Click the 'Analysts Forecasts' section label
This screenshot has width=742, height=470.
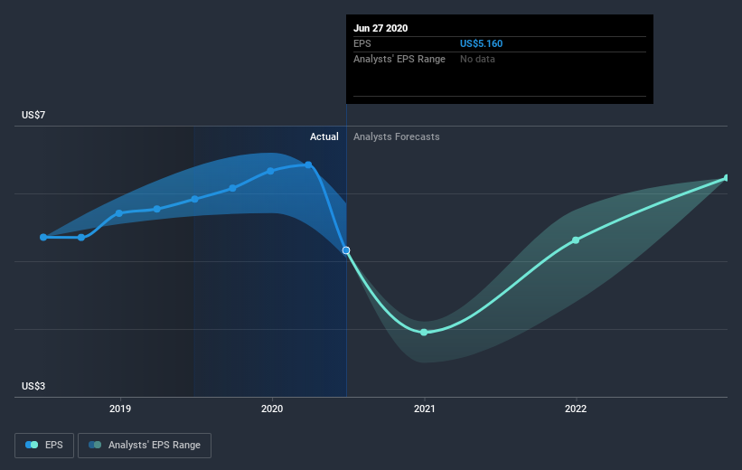(397, 136)
